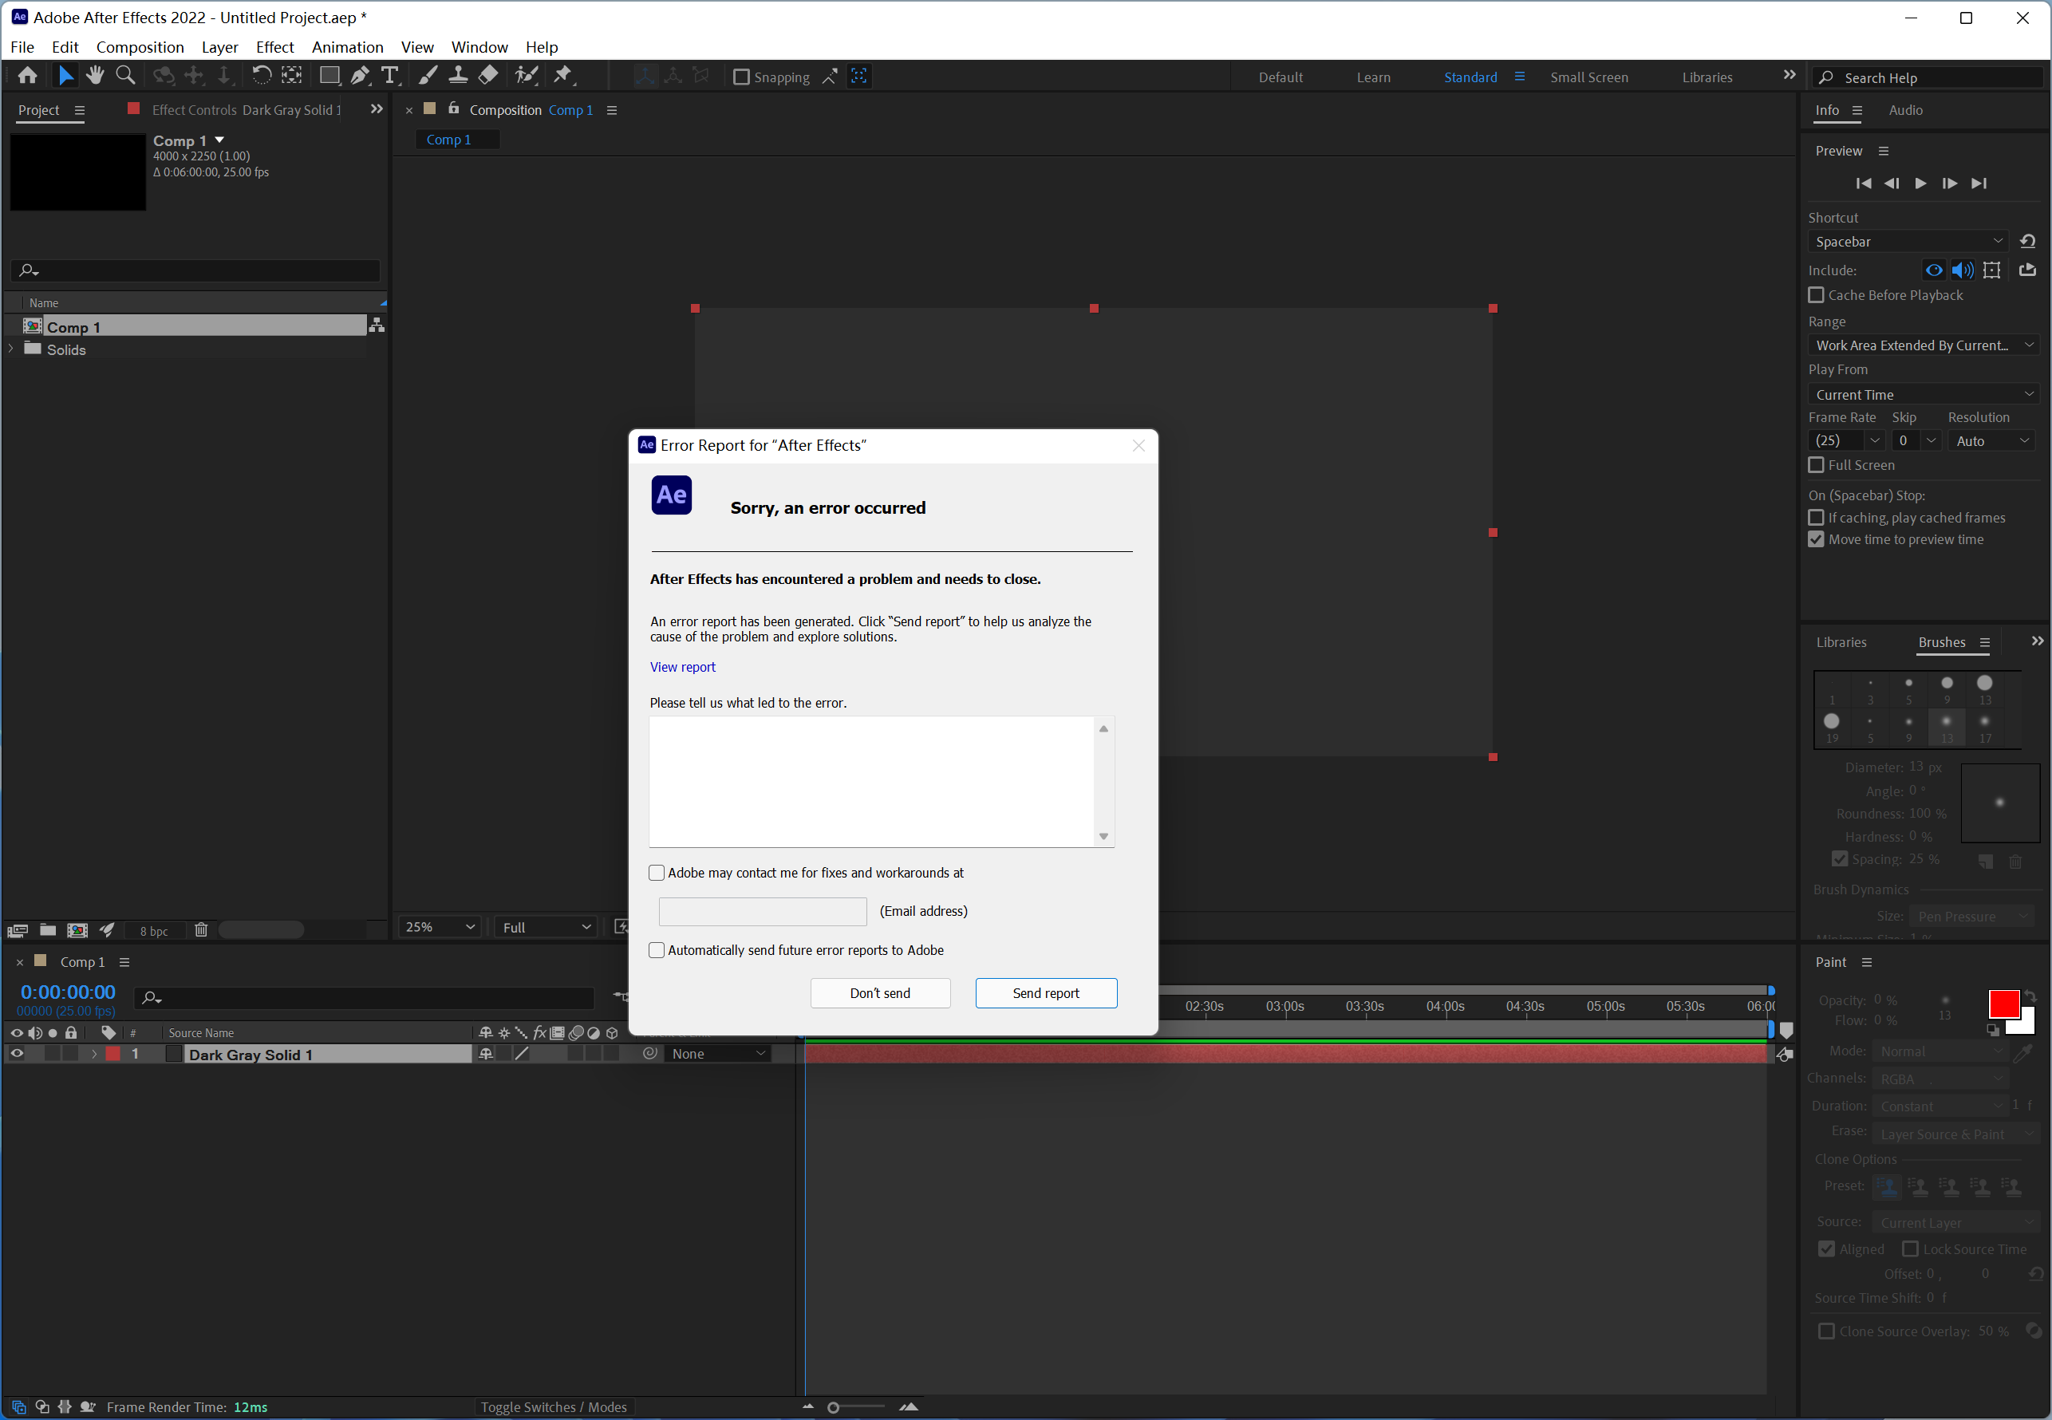Image resolution: width=2052 pixels, height=1420 pixels.
Task: Switch to the Audio panel tab
Action: click(x=1905, y=110)
